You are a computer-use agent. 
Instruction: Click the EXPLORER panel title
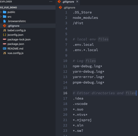[6, 2]
